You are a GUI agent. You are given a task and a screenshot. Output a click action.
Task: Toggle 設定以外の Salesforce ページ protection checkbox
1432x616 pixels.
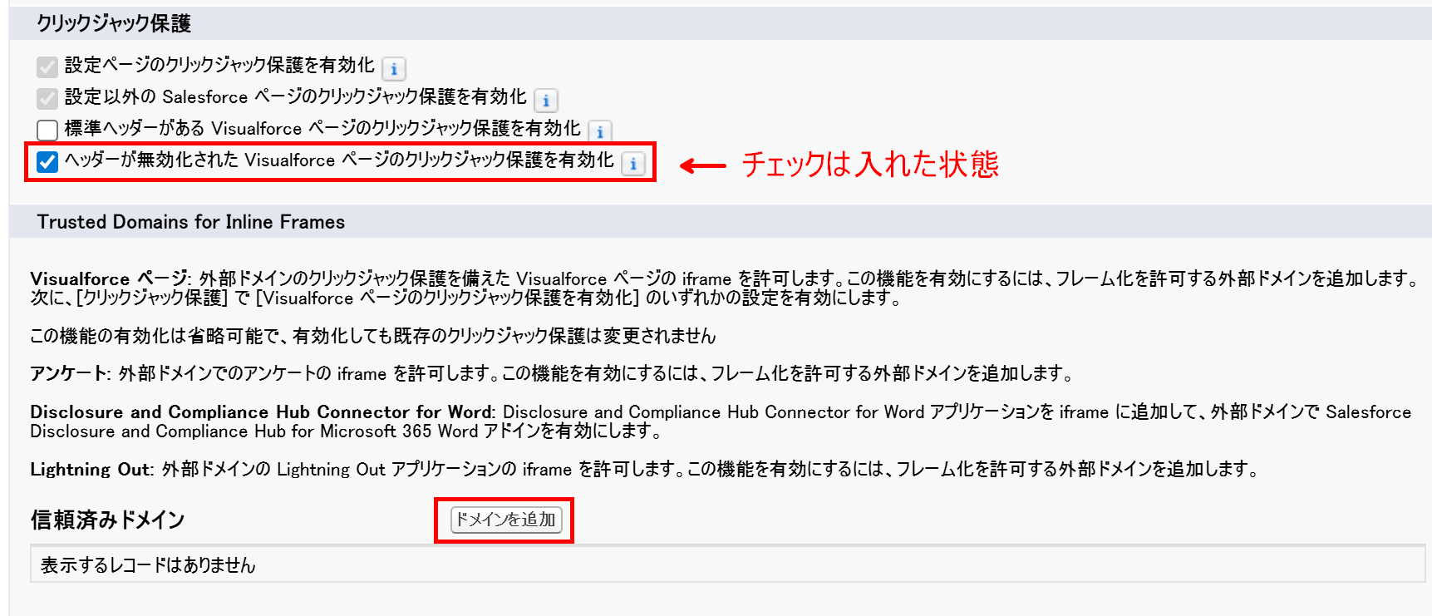(x=47, y=99)
